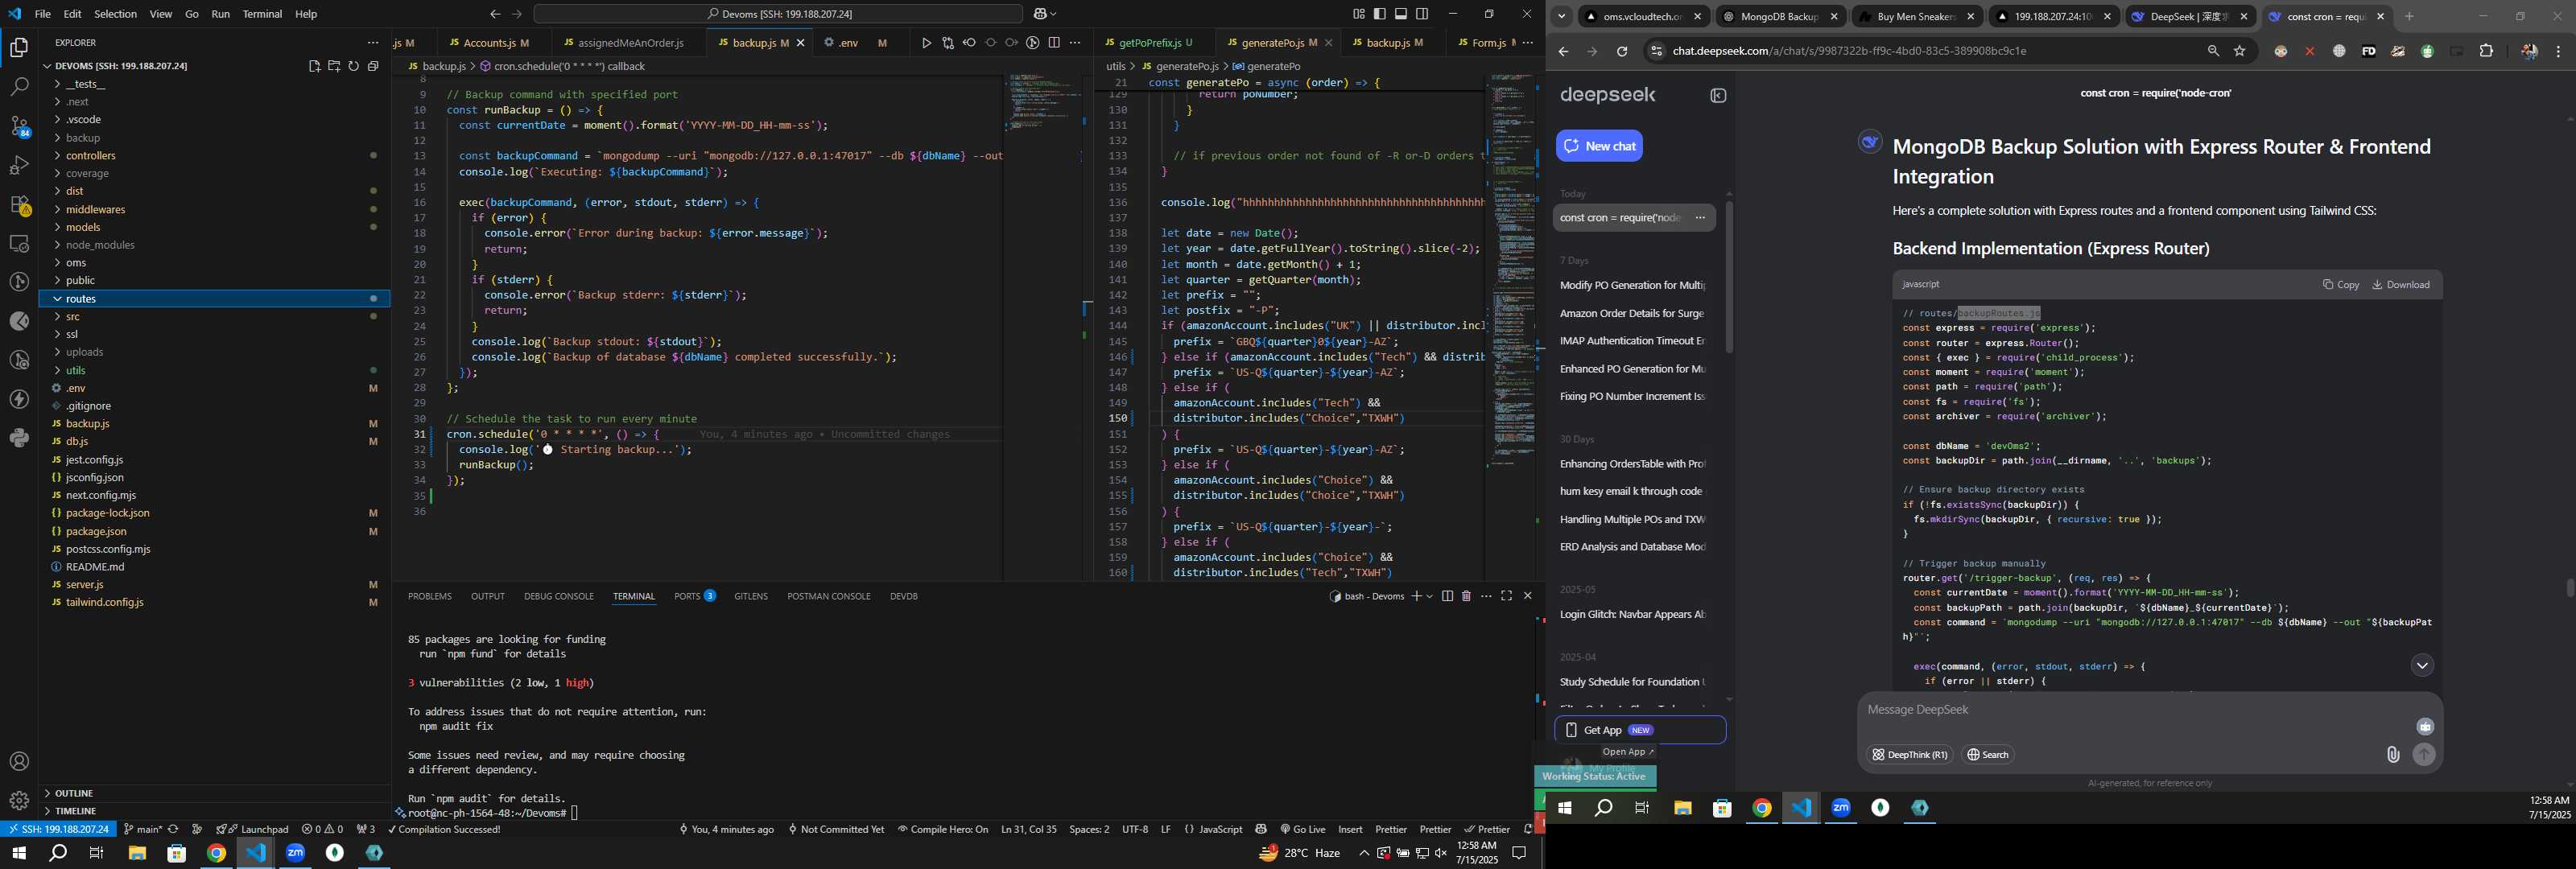Viewport: 2576px width, 869px height.
Task: Open 'Amazon Order Details for Surge' chat
Action: click(x=1632, y=314)
